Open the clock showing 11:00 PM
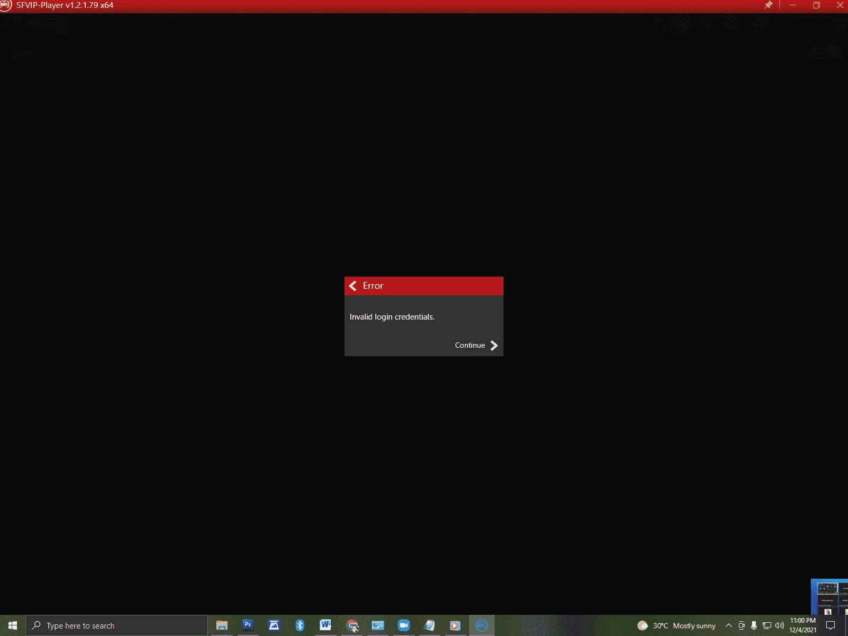The image size is (848, 636). [803, 625]
